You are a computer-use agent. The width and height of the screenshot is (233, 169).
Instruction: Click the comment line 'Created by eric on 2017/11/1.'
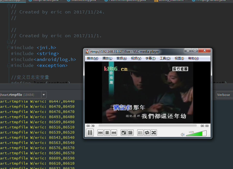pos(56,36)
